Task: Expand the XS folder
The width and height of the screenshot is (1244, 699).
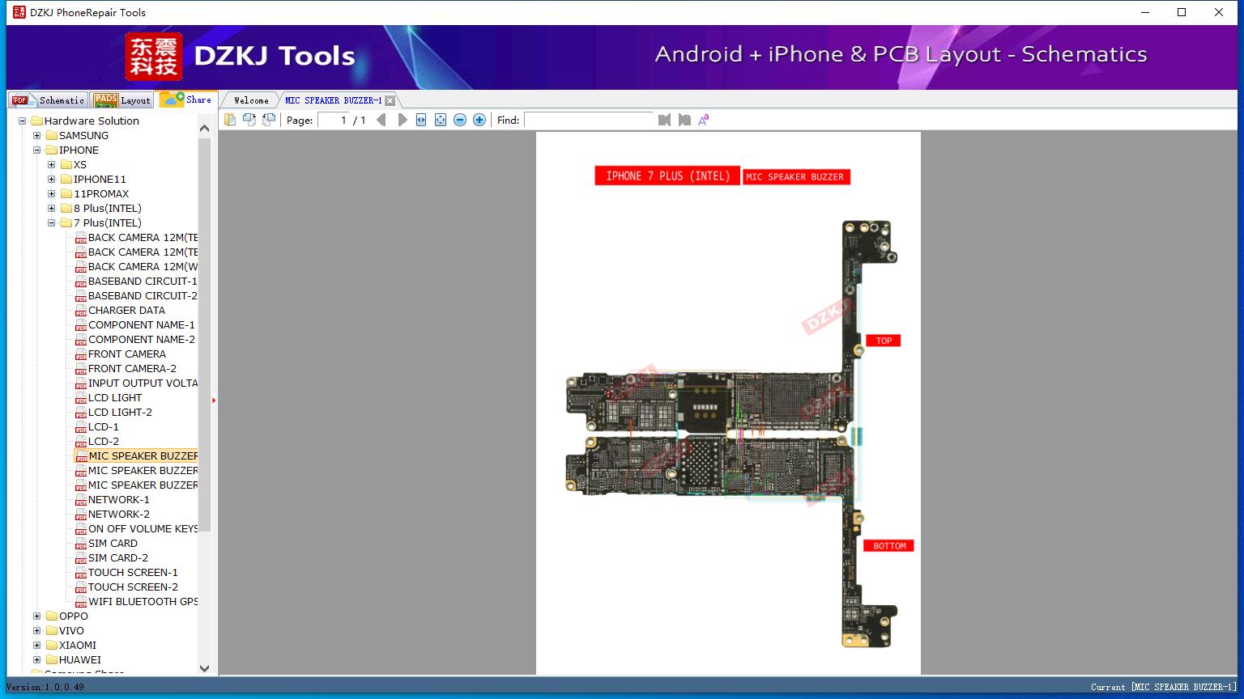Action: pos(51,165)
